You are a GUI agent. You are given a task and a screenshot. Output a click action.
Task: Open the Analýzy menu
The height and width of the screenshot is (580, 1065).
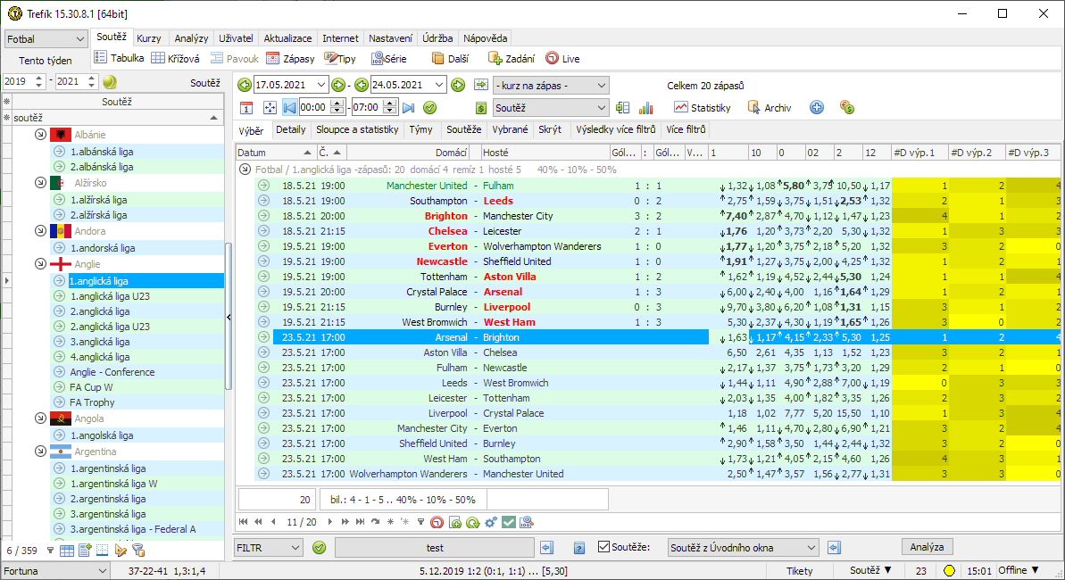(x=191, y=38)
